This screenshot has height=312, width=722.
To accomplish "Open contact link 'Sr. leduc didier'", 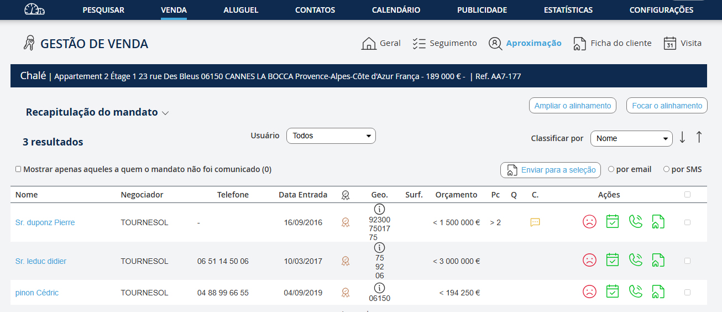I will pyautogui.click(x=41, y=261).
